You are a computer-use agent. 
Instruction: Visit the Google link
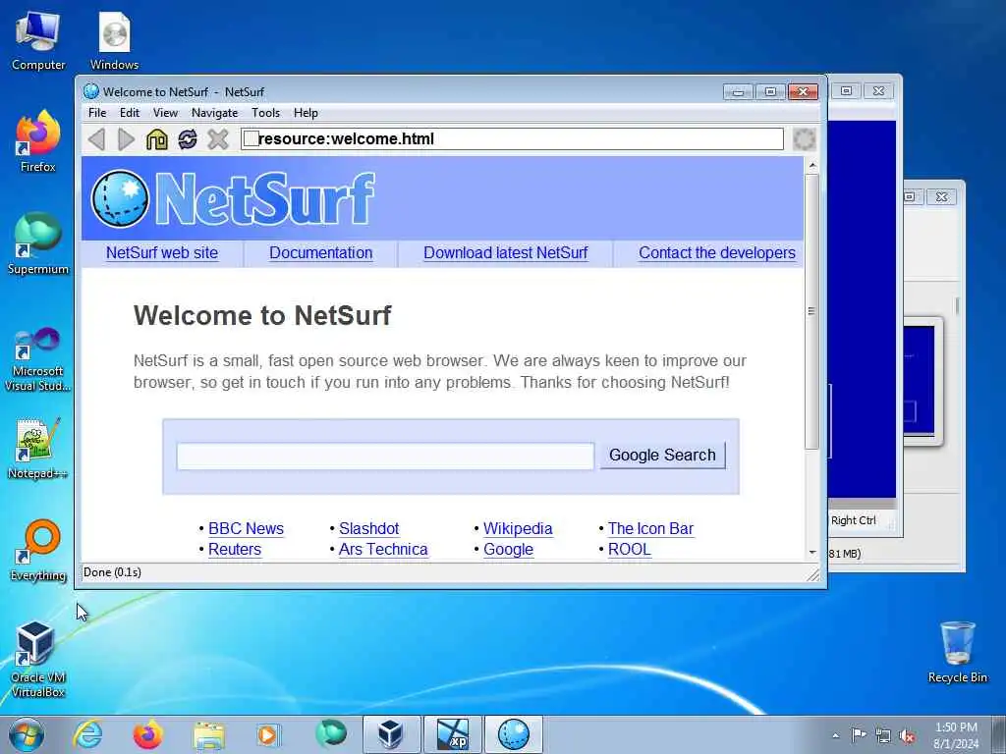[508, 550]
